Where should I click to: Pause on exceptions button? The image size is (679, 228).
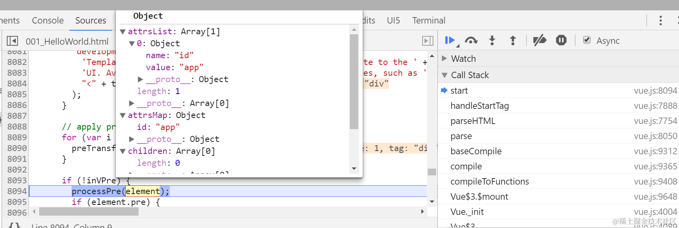click(x=561, y=40)
